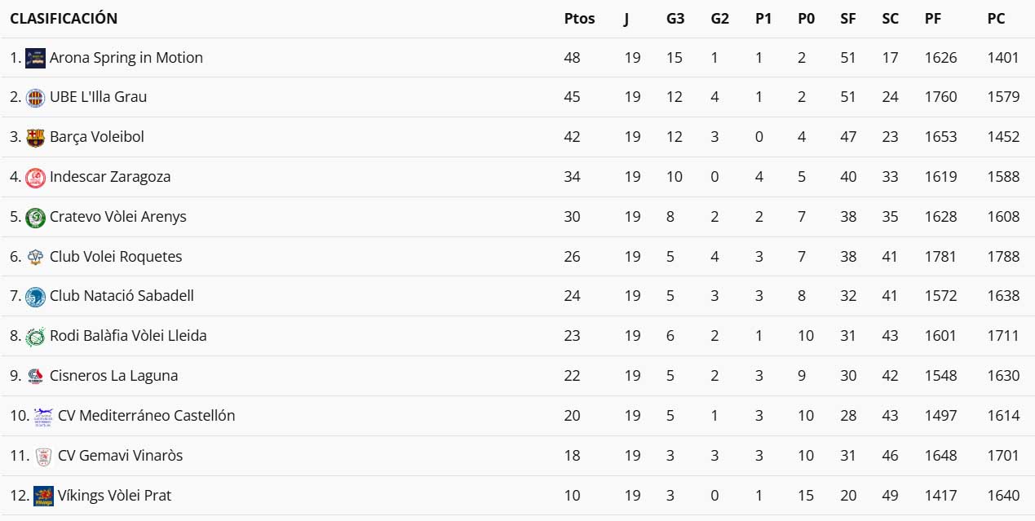Click the SF column header
1035x521 pixels.
pyautogui.click(x=848, y=19)
